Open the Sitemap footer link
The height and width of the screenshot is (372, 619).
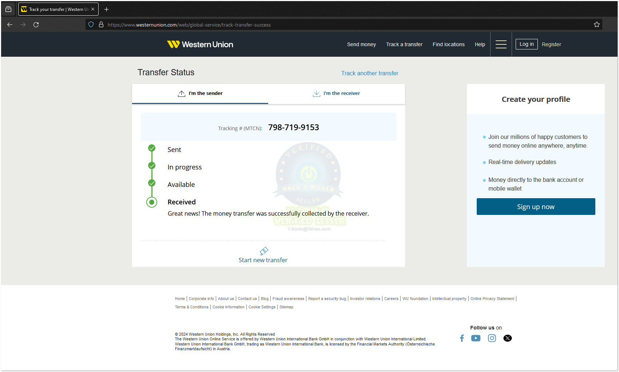click(286, 307)
